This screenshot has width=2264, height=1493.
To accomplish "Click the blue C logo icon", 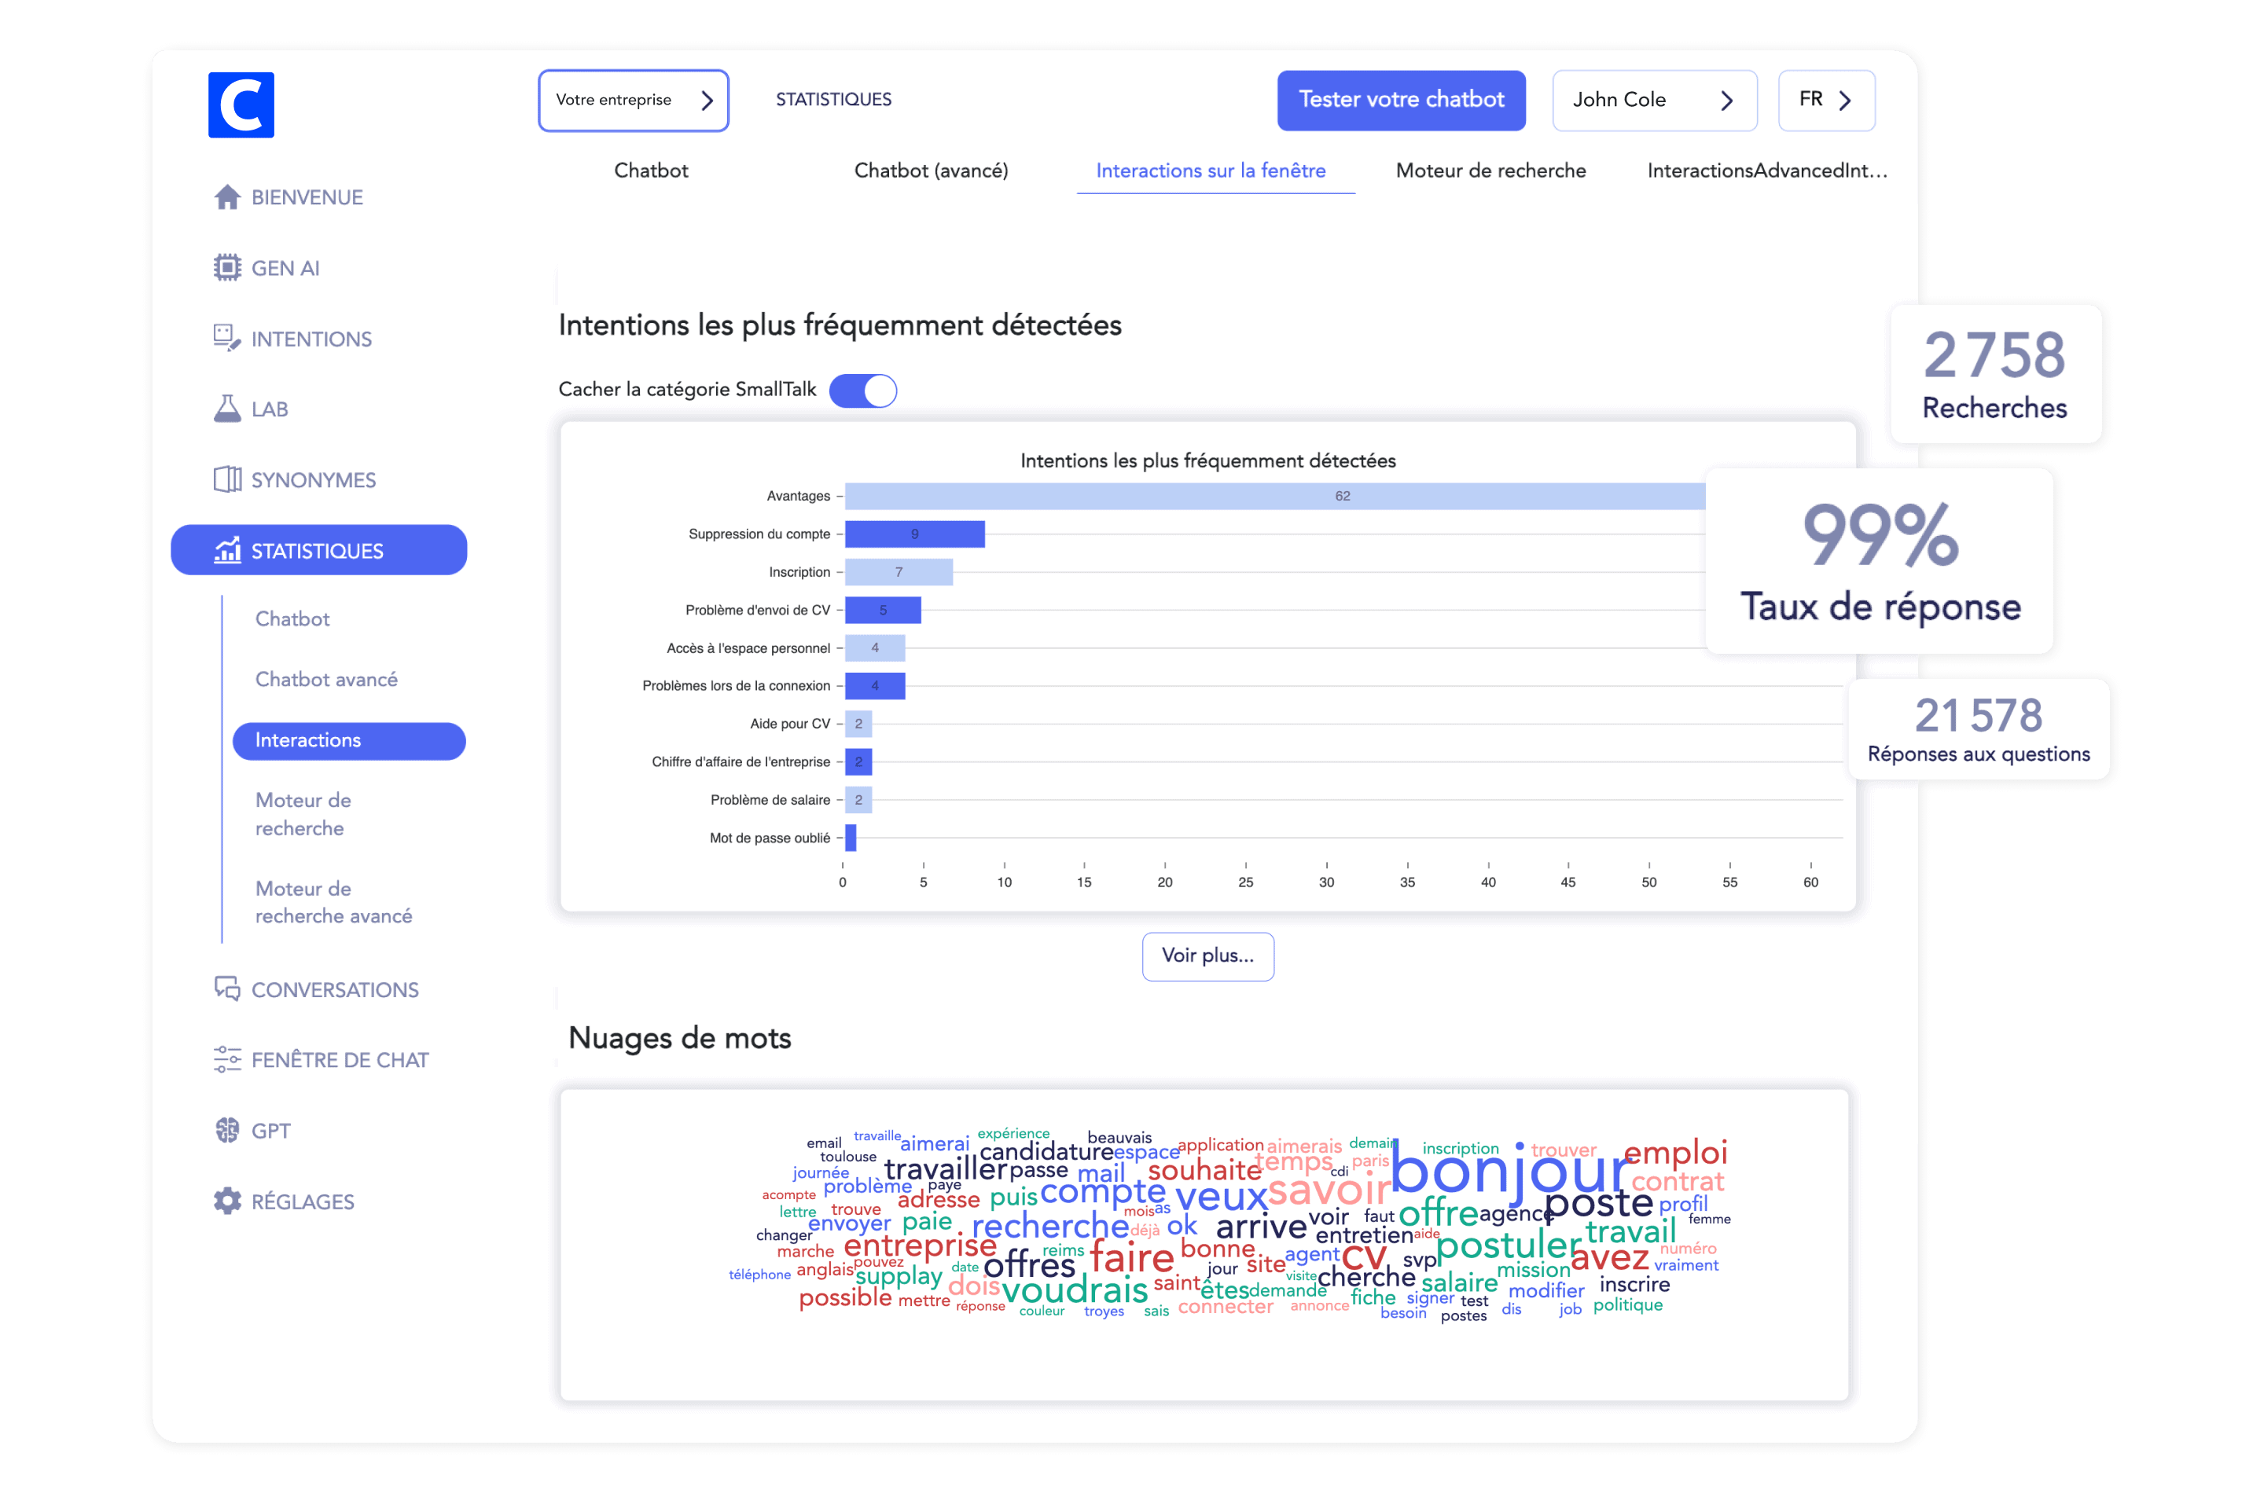I will point(241,105).
